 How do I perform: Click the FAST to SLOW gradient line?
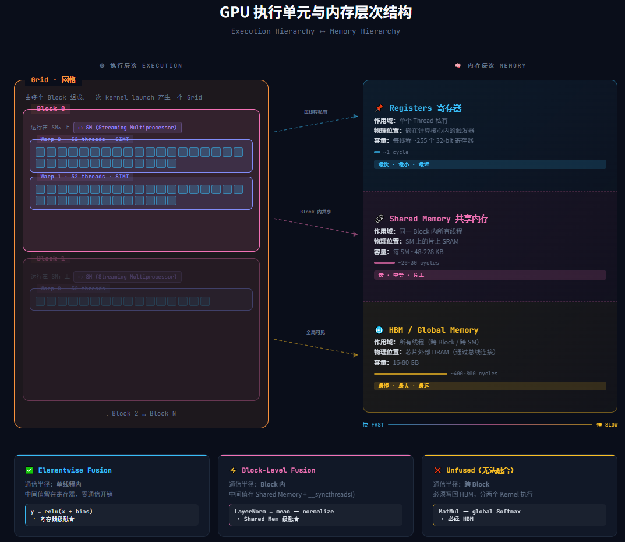tap(490, 425)
